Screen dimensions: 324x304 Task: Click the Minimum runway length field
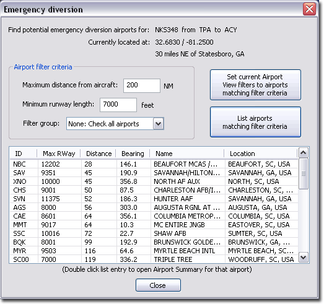(118, 105)
